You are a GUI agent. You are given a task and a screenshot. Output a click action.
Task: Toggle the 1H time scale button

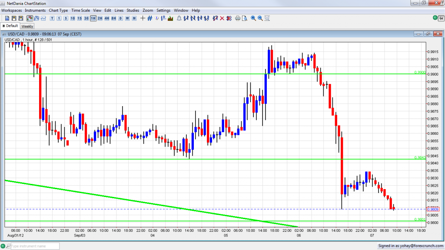[x=93, y=18]
